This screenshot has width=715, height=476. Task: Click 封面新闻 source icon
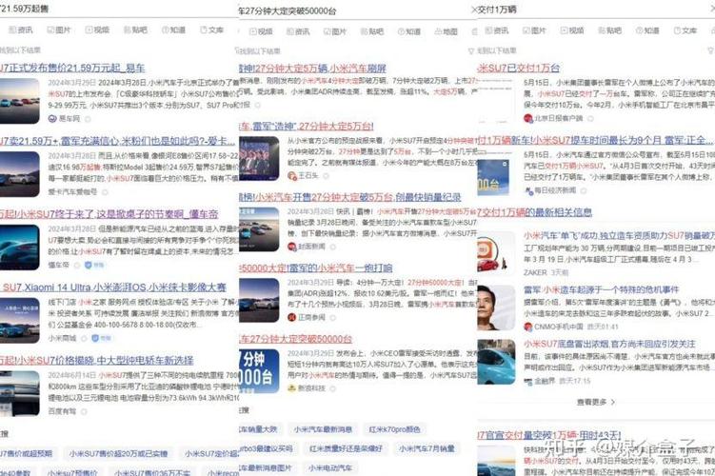292,247
